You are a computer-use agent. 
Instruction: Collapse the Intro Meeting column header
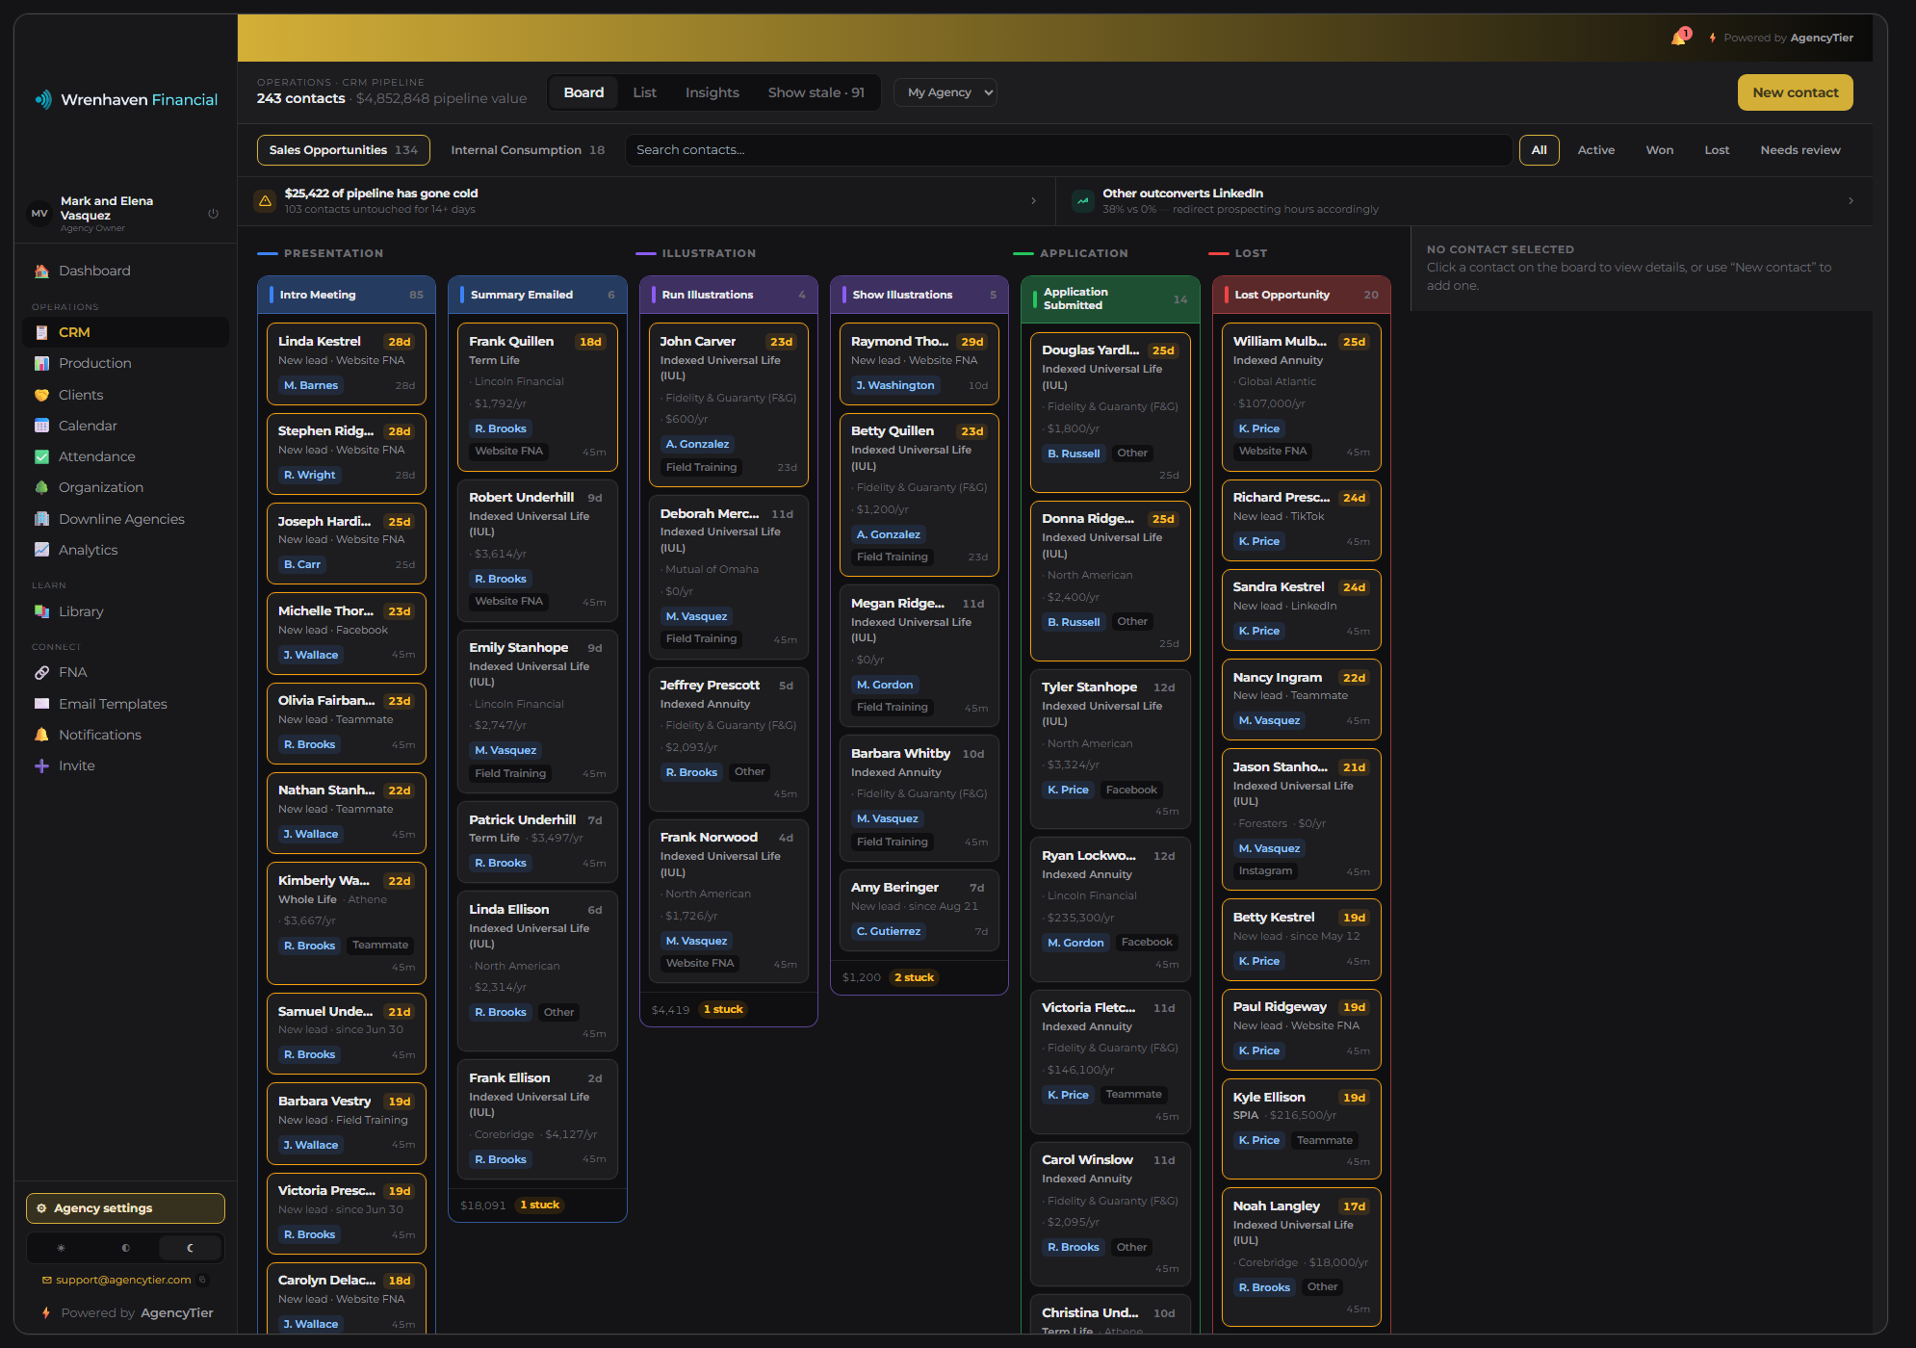[347, 295]
